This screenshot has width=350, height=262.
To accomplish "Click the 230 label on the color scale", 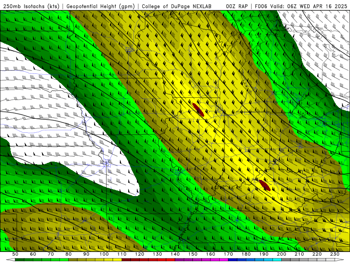I will [x=335, y=254].
